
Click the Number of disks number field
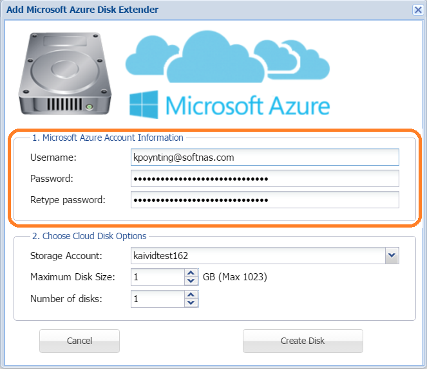[x=158, y=299]
